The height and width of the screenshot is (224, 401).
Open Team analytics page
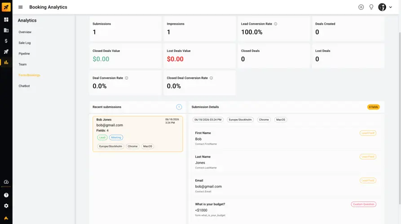(x=22, y=65)
